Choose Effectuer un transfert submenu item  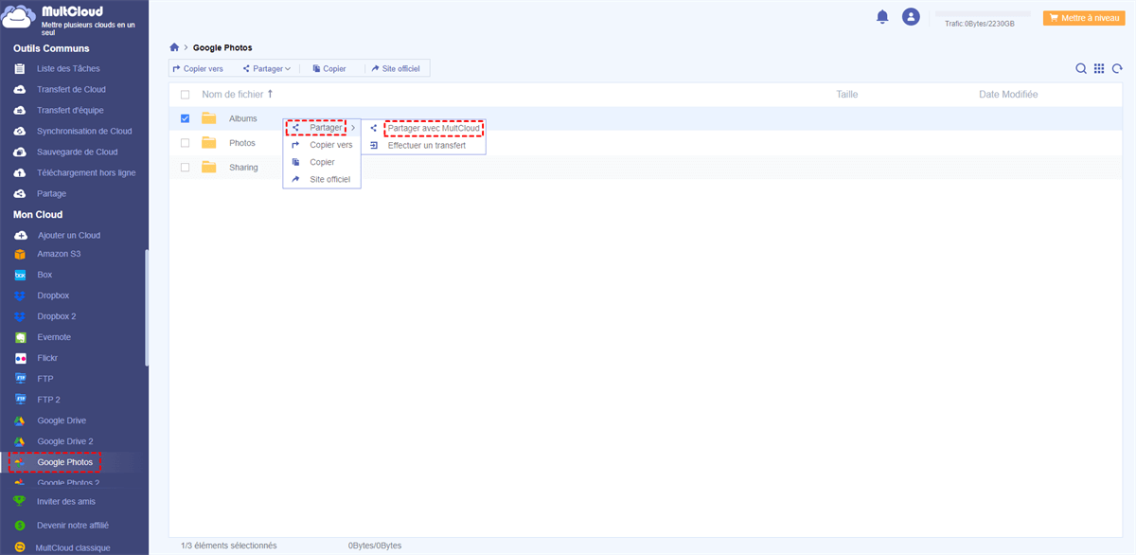pyautogui.click(x=426, y=145)
